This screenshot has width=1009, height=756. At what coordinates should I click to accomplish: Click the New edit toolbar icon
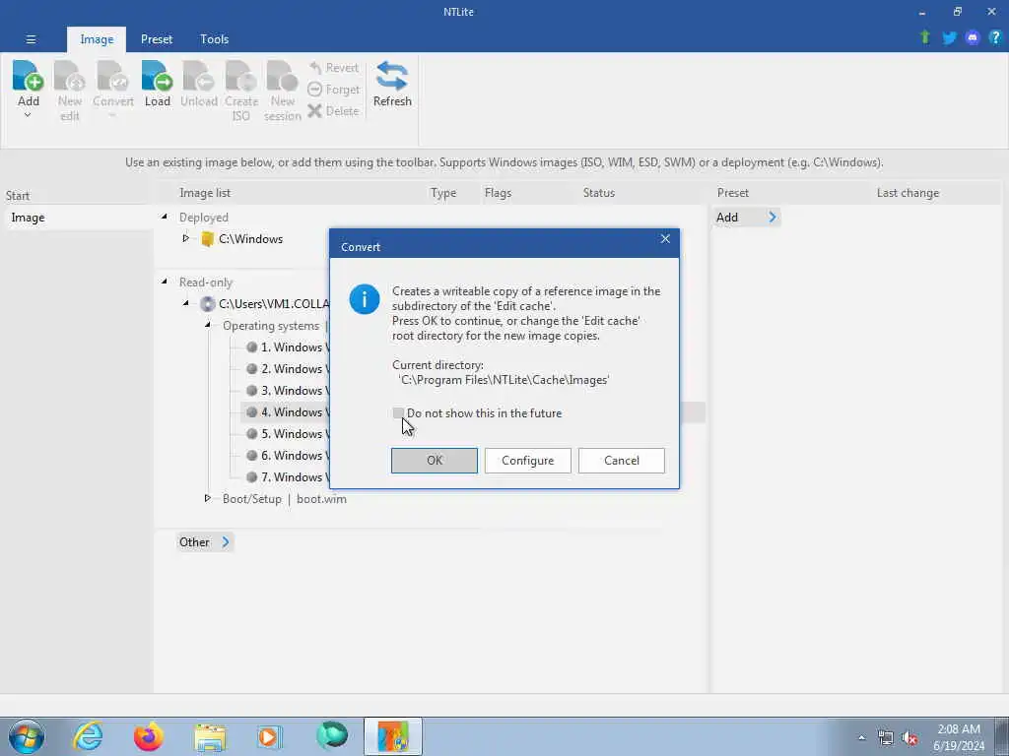pyautogui.click(x=70, y=76)
